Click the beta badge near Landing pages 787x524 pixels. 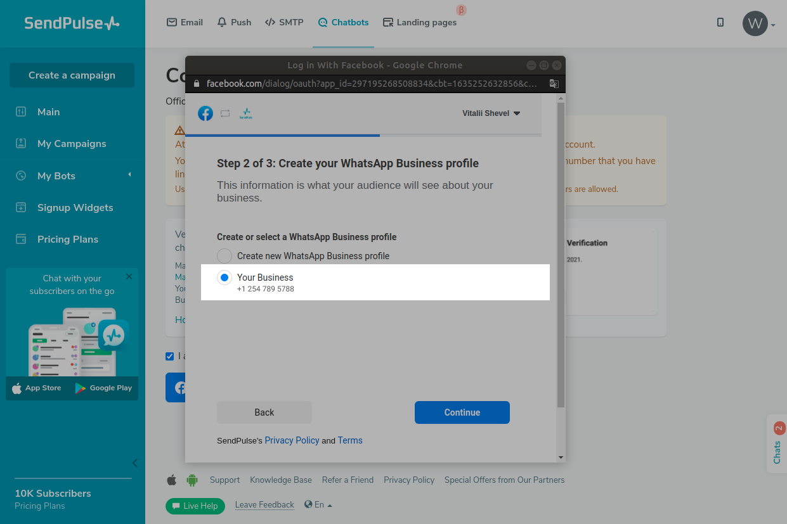click(x=462, y=10)
